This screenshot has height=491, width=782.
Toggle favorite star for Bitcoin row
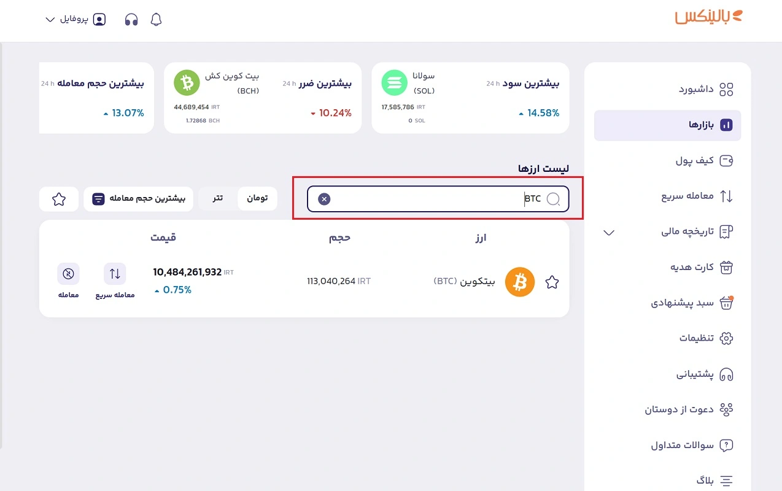pyautogui.click(x=552, y=282)
